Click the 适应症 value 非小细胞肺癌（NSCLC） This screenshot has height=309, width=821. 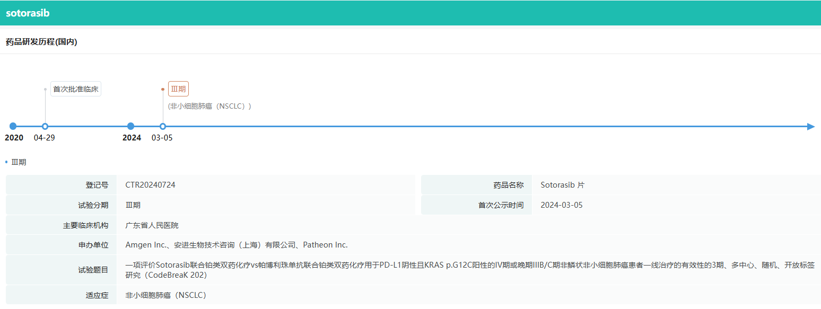[165, 295]
